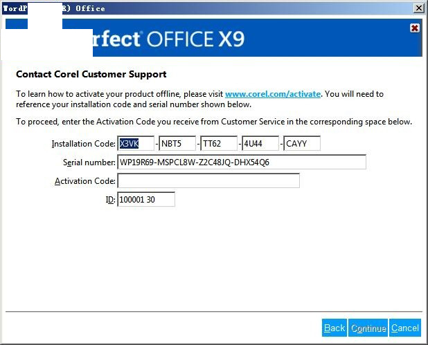Click the Serial number label
The height and width of the screenshot is (345, 428).
89,162
